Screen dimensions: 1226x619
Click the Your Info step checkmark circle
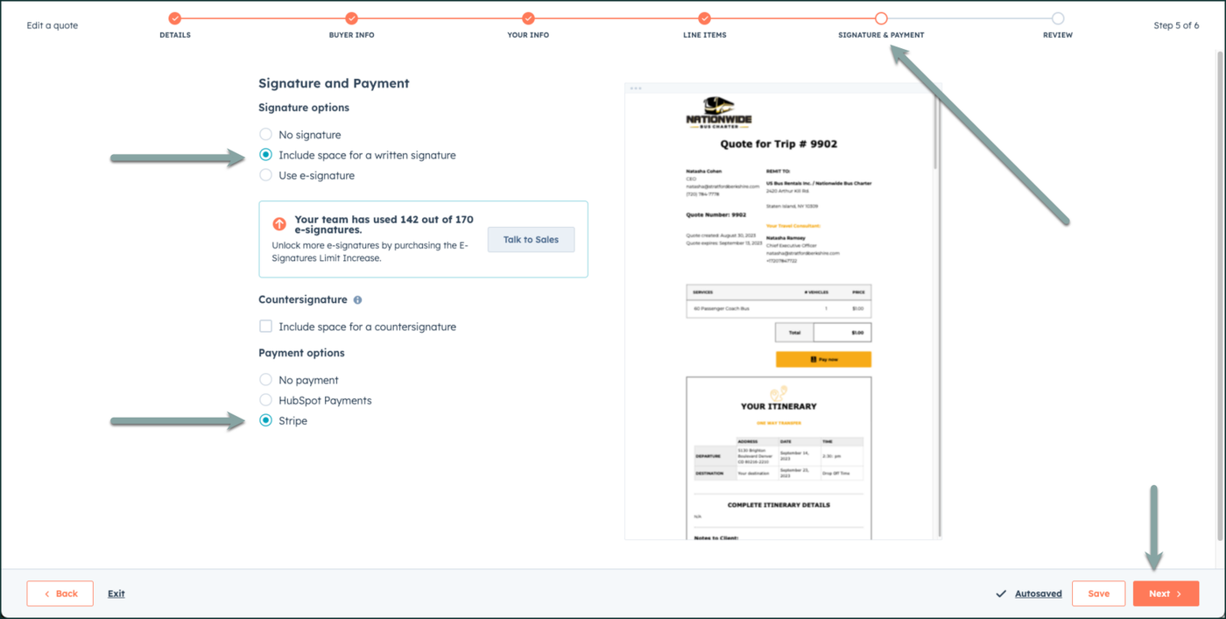click(528, 18)
